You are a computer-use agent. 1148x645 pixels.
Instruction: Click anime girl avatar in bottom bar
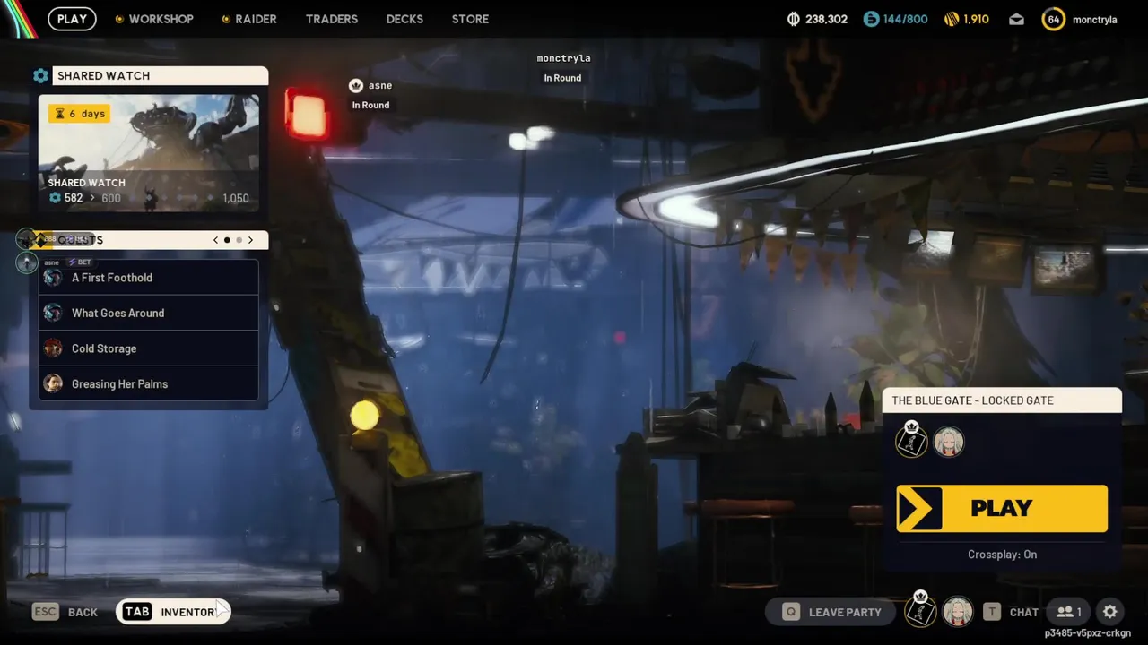(x=958, y=612)
